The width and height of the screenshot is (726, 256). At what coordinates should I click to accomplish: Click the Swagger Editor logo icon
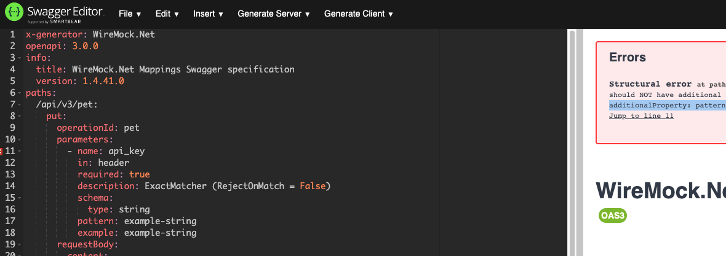coord(14,14)
